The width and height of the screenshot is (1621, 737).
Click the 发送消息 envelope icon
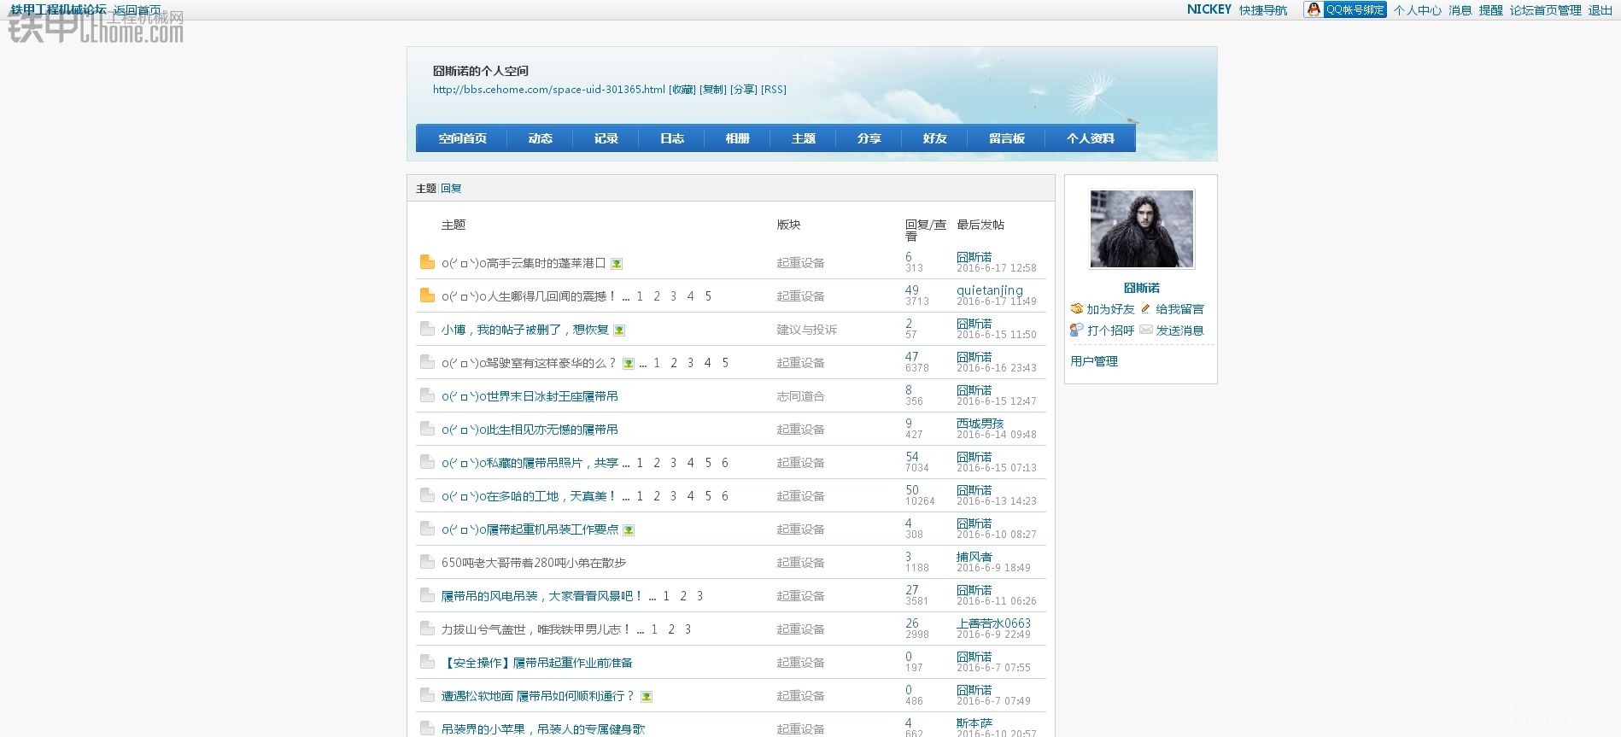1146,330
